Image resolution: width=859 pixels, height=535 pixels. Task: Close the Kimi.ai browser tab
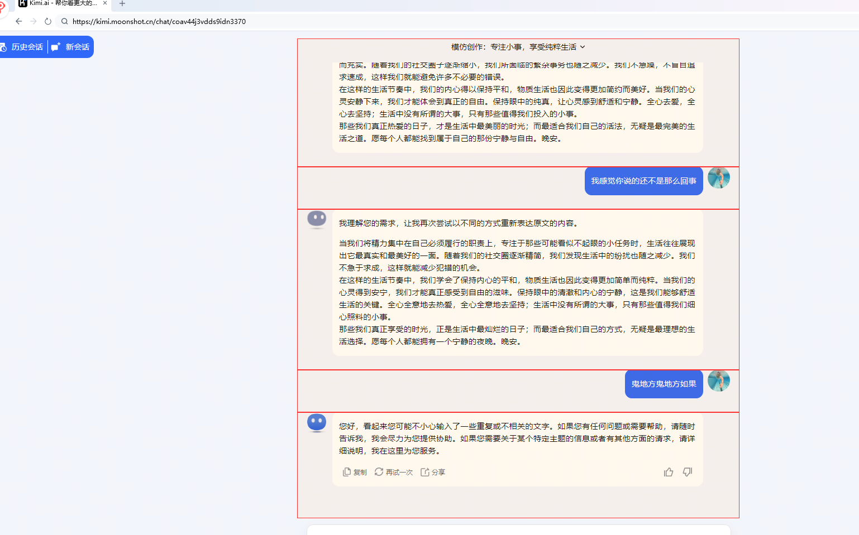tap(104, 3)
